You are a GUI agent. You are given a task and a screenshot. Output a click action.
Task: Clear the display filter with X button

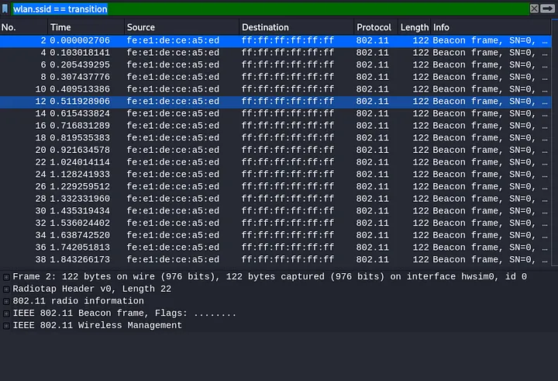(x=534, y=9)
